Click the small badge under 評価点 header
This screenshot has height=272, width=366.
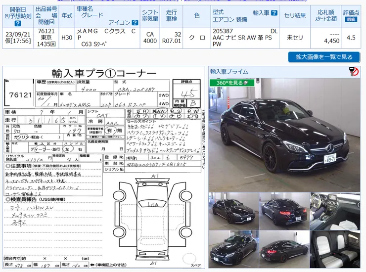pyautogui.click(x=351, y=20)
